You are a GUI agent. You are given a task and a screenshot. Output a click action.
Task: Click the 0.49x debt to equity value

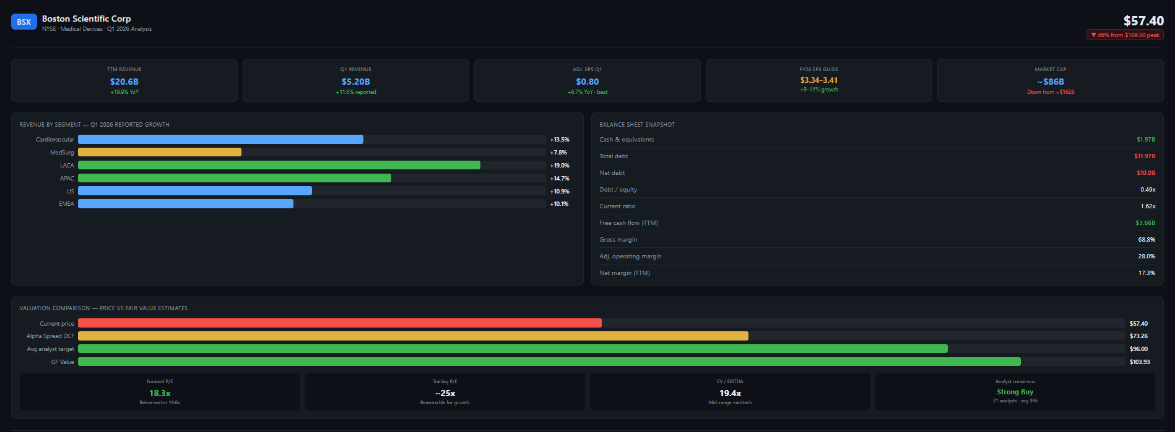coord(1148,190)
